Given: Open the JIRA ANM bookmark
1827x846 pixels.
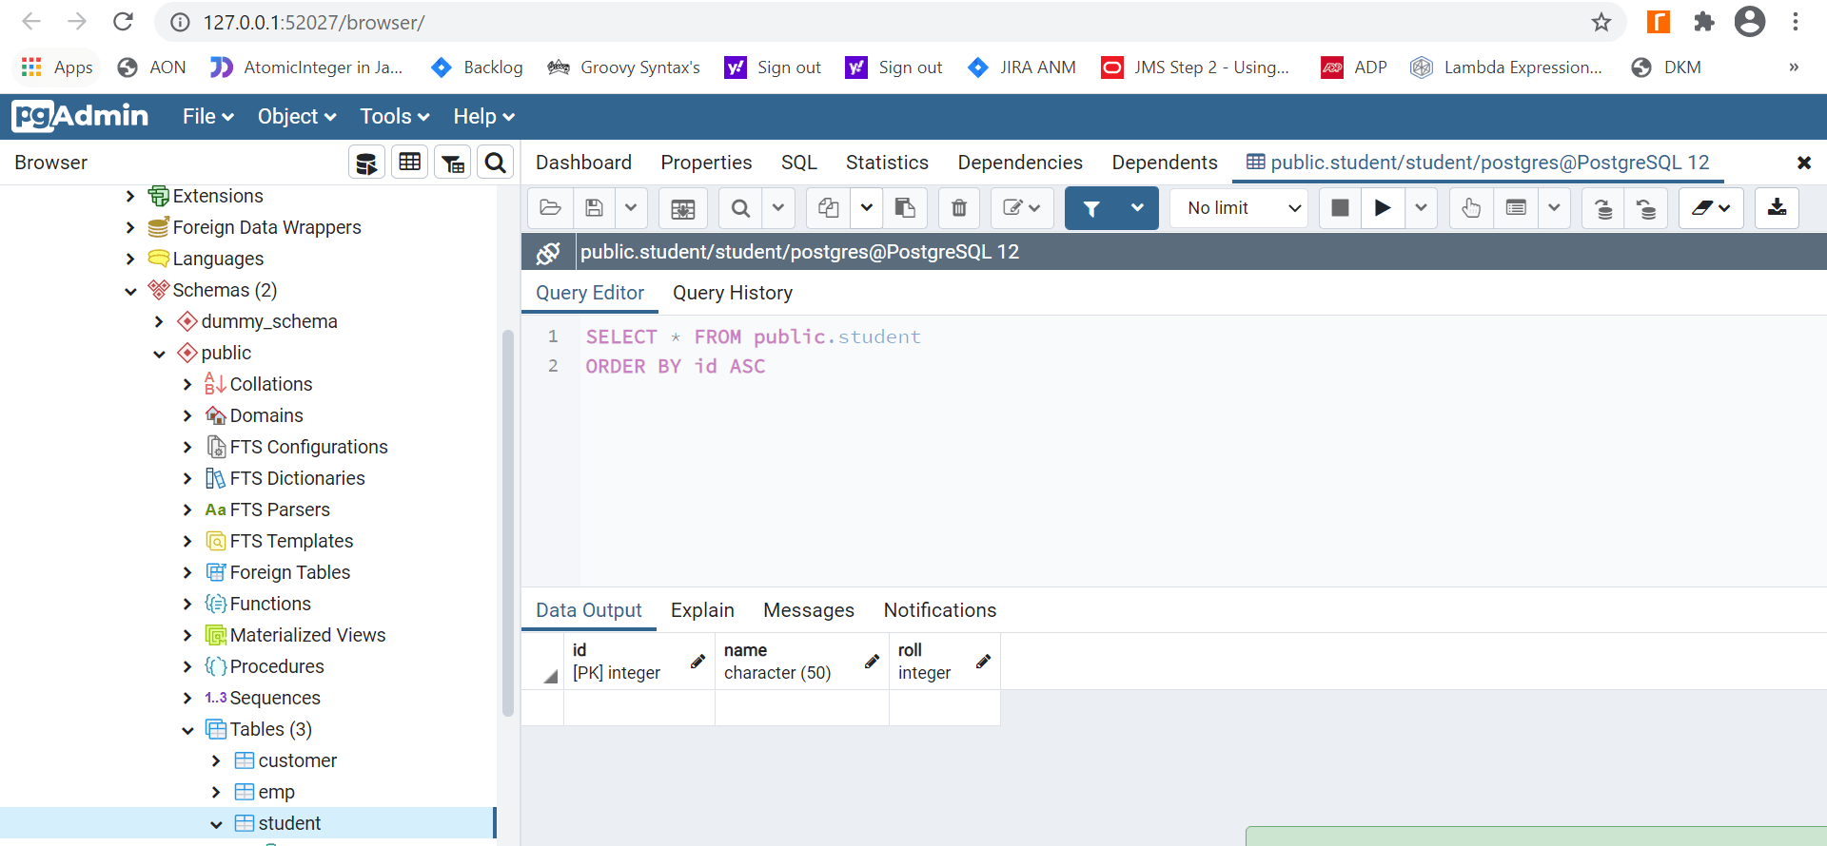Looking at the screenshot, I should [x=1022, y=67].
